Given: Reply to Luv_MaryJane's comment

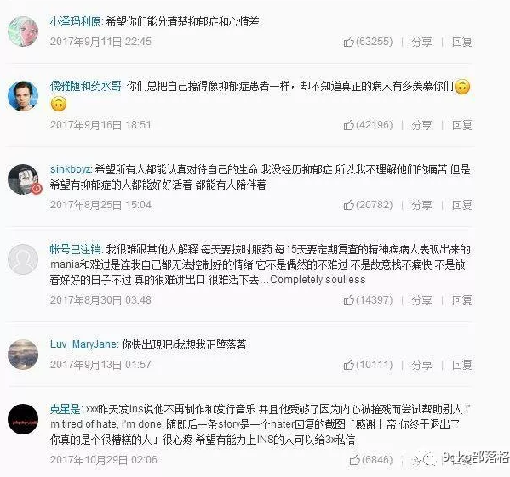Looking at the screenshot, I should pos(461,365).
